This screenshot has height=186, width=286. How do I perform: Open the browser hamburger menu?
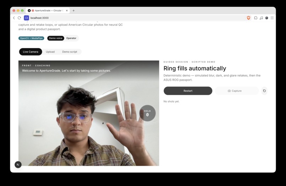tap(272, 18)
